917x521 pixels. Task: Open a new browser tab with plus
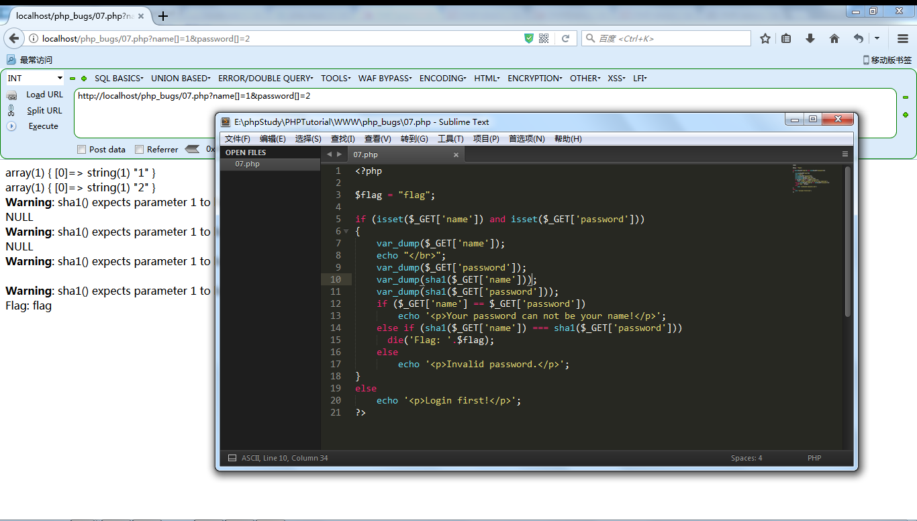[163, 16]
